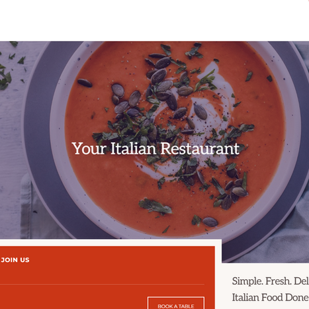Click the lone pumpkin seed at soup's left
The height and width of the screenshot is (309, 309).
[85, 83]
